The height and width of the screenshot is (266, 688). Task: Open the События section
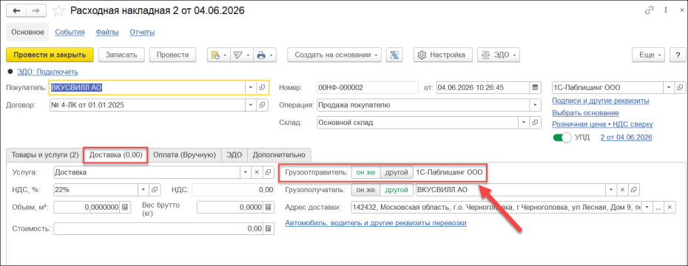tap(70, 32)
